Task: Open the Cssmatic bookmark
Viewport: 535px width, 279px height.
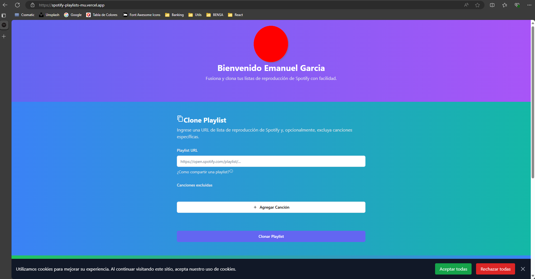Action: click(x=24, y=15)
